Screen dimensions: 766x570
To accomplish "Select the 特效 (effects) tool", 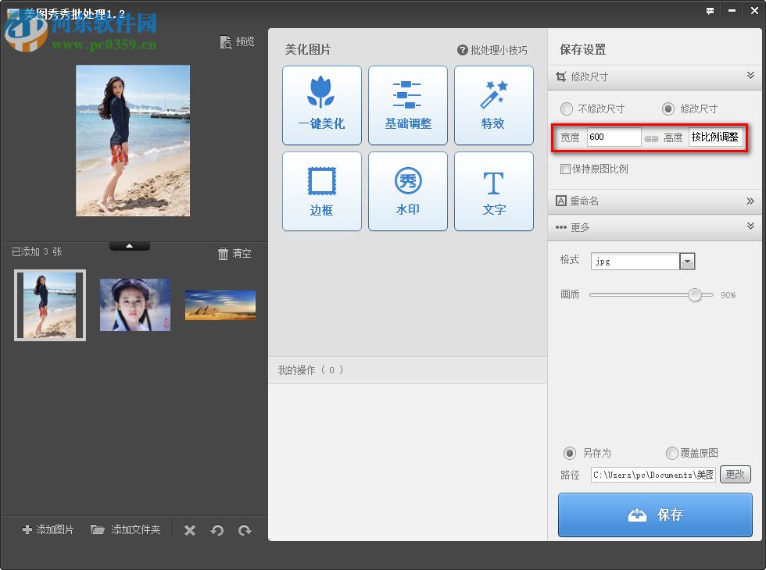I will tap(493, 105).
